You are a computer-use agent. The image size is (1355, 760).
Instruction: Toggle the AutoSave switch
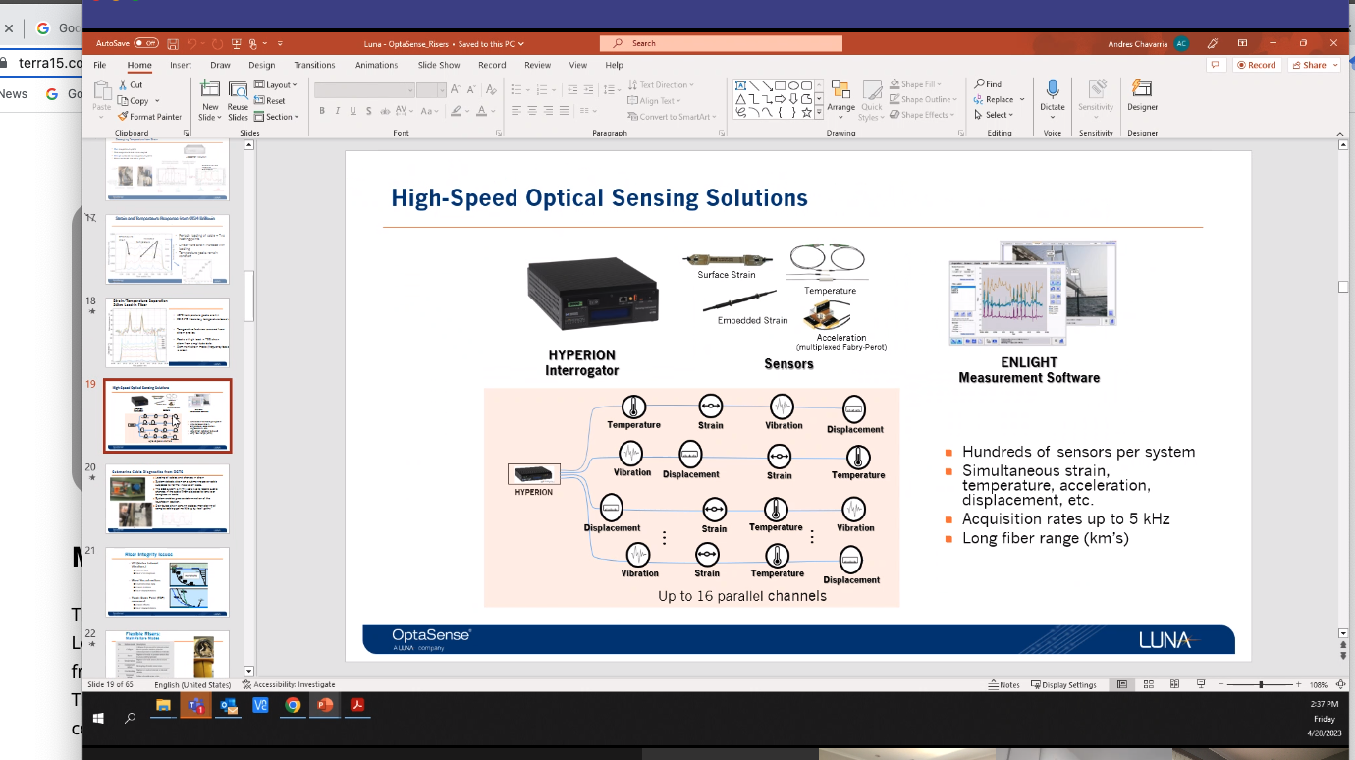(146, 43)
